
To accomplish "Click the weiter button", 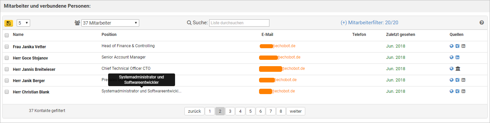I will (x=296, y=111).
